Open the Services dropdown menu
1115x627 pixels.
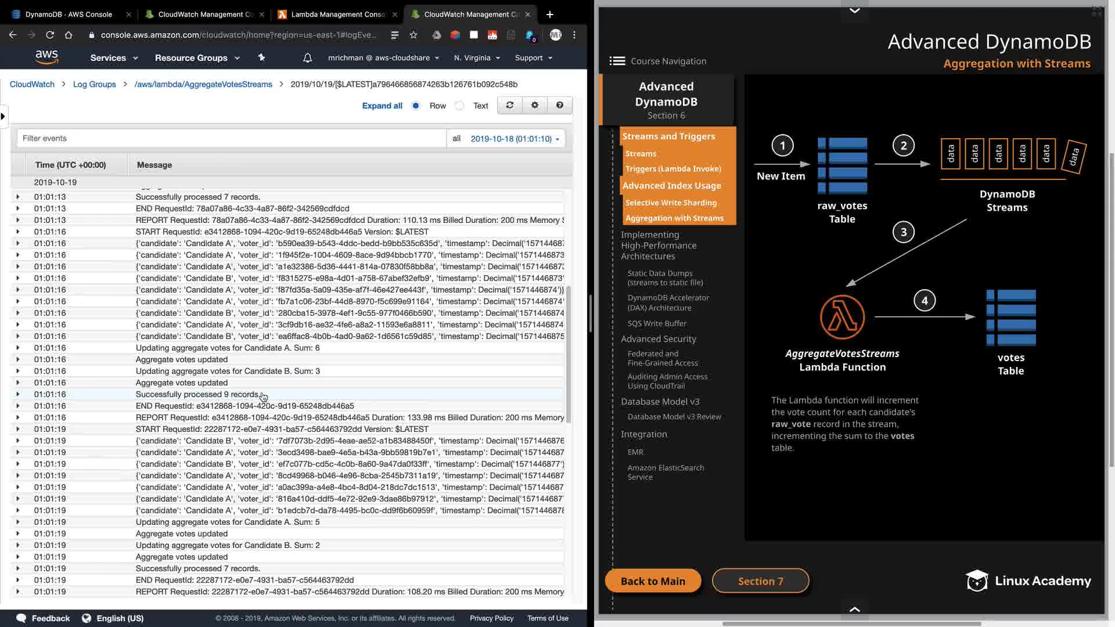(x=114, y=57)
